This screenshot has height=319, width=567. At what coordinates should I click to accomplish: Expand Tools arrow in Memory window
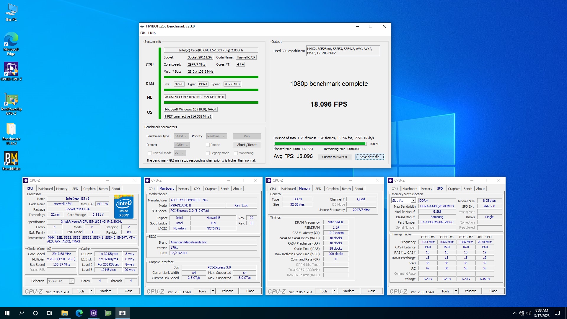tap(334, 291)
